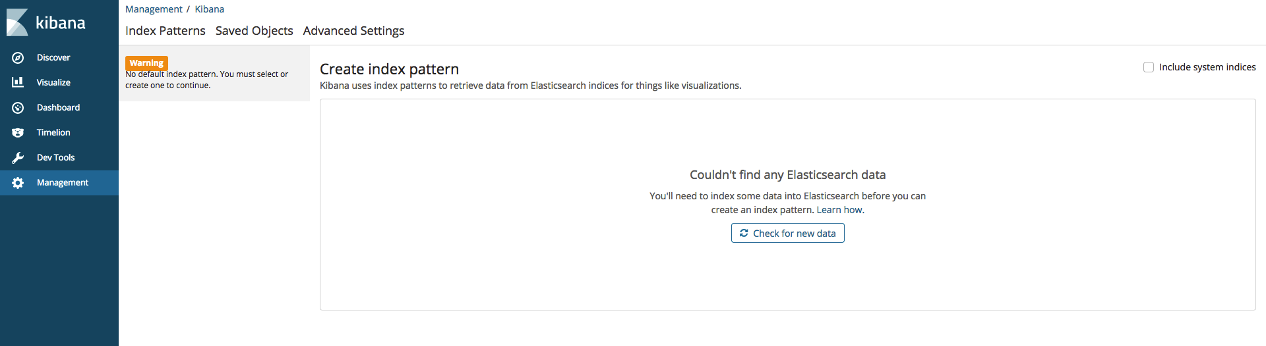Select the Timelion label in sidebar

[x=53, y=132]
